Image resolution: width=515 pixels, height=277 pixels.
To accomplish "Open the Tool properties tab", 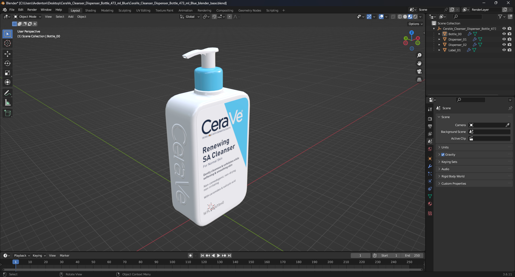I will [x=430, y=109].
